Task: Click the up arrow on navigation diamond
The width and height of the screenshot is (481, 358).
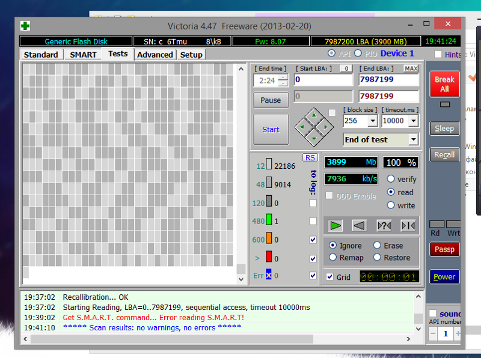Action: [x=313, y=114]
